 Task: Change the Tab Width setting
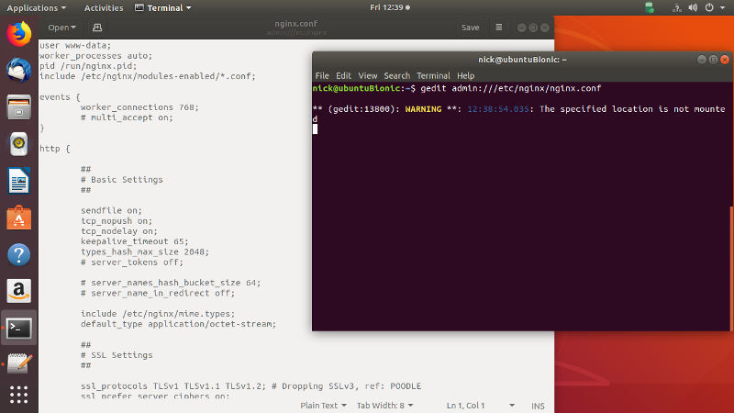point(384,406)
